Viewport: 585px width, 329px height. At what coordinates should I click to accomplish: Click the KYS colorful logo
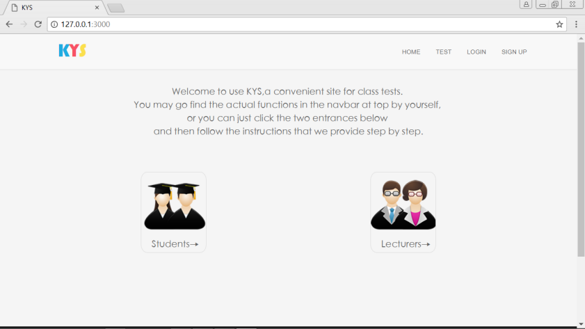click(72, 50)
